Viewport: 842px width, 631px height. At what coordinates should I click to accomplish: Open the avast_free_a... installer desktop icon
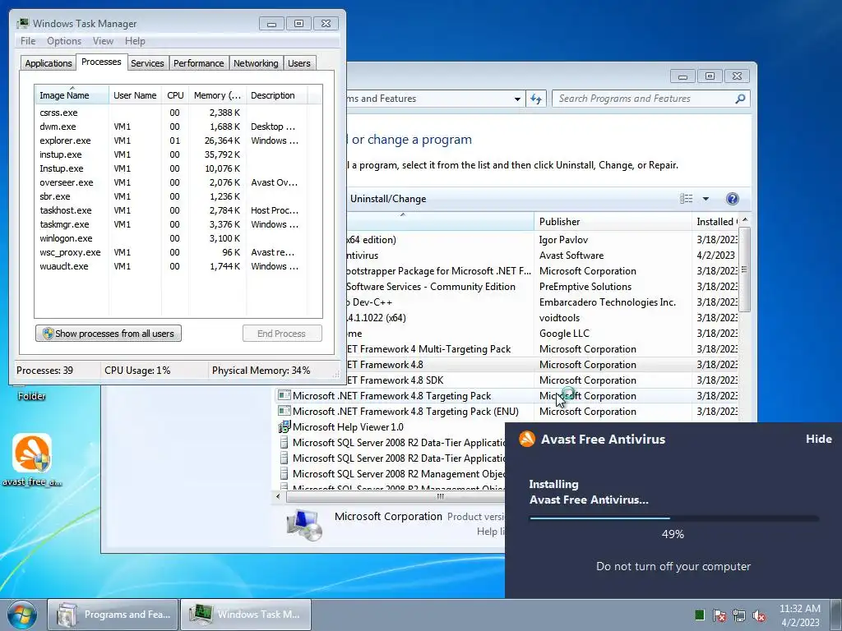click(32, 460)
